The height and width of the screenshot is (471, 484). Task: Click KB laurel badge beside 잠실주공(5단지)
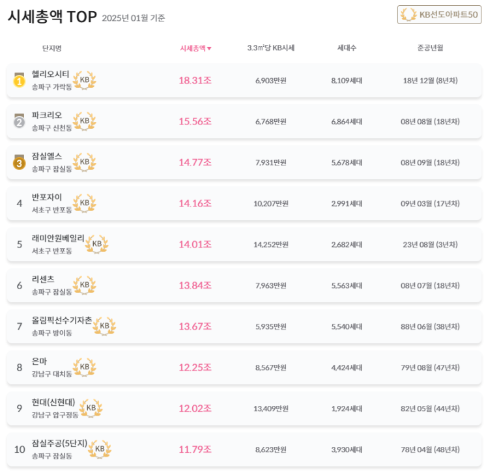(x=100, y=449)
